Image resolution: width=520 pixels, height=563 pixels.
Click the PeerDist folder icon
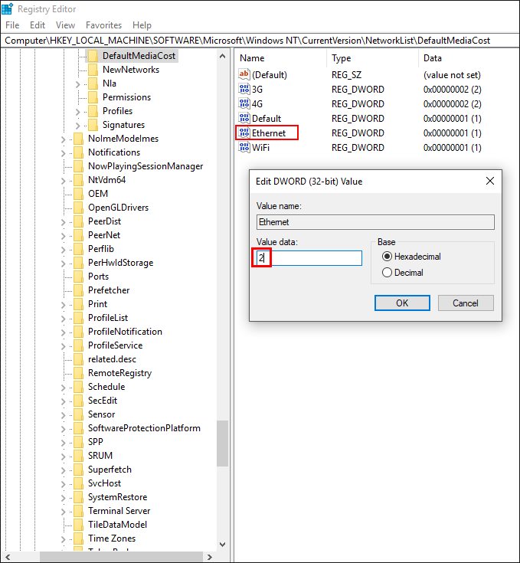(78, 221)
